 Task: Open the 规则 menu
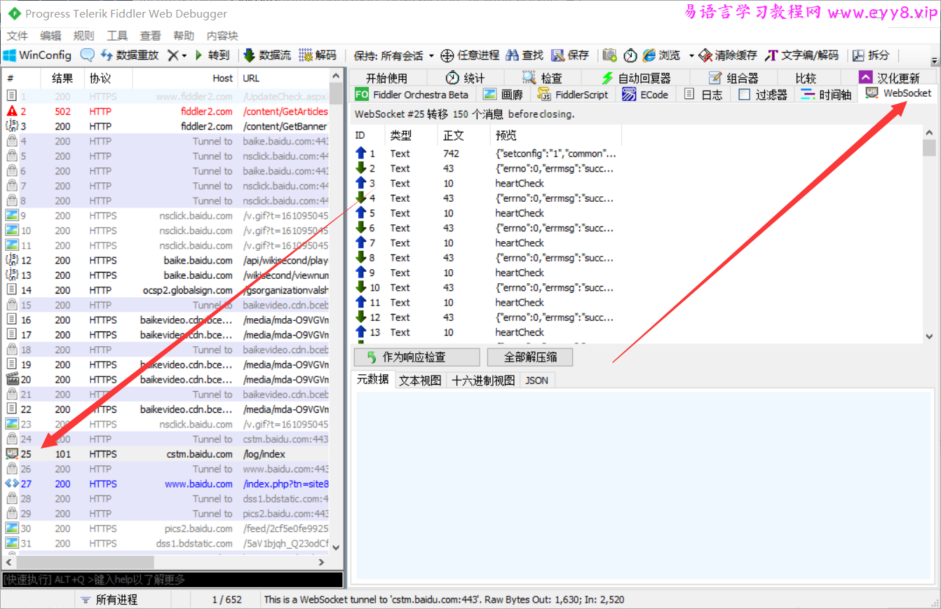[x=83, y=36]
